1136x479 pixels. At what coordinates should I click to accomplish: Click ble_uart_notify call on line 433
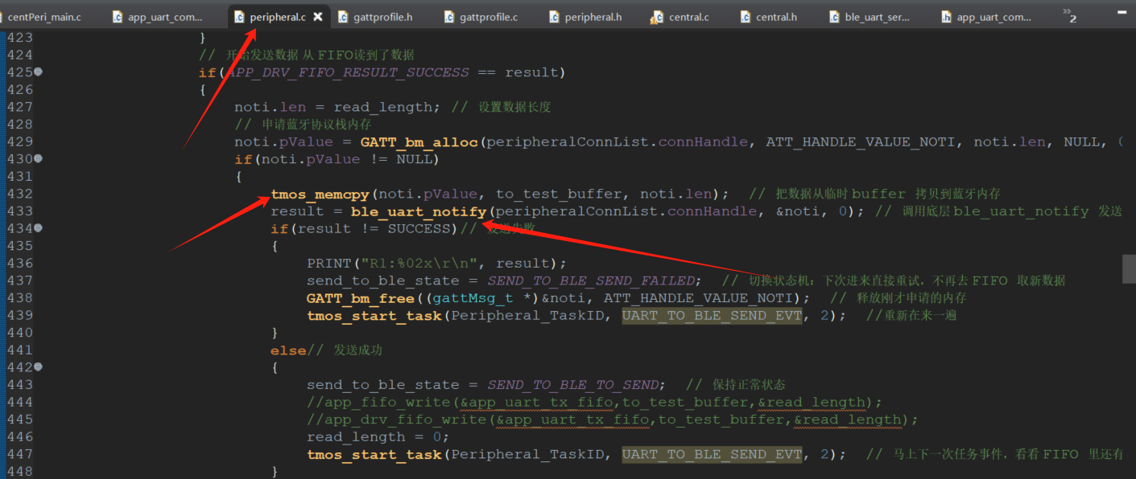[x=419, y=211]
